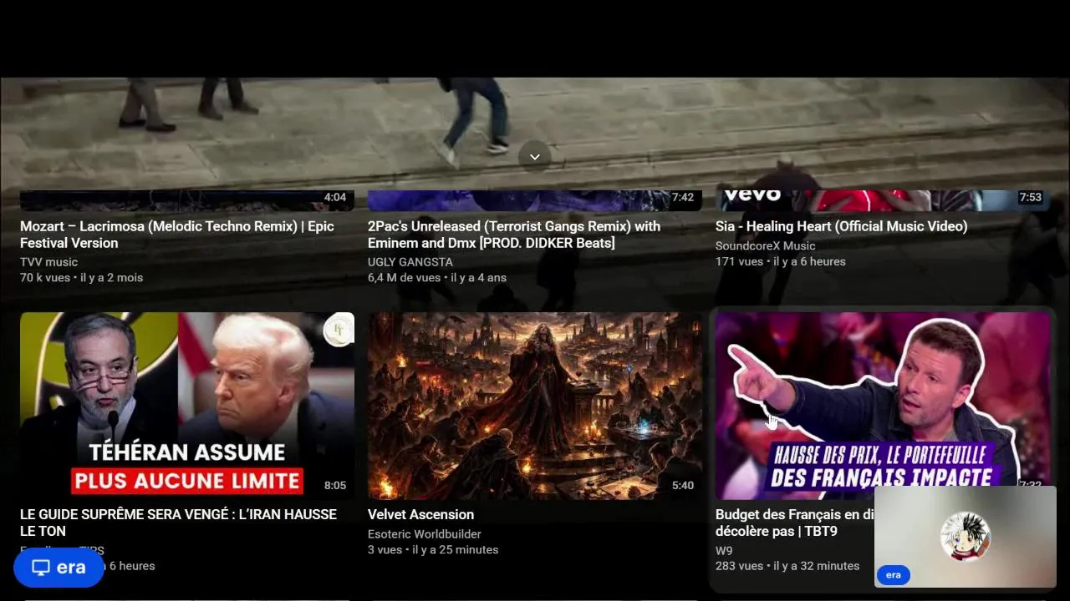This screenshot has width=1070, height=601.
Task: Click the Velvet Ascension thumbnail
Action: (535, 406)
